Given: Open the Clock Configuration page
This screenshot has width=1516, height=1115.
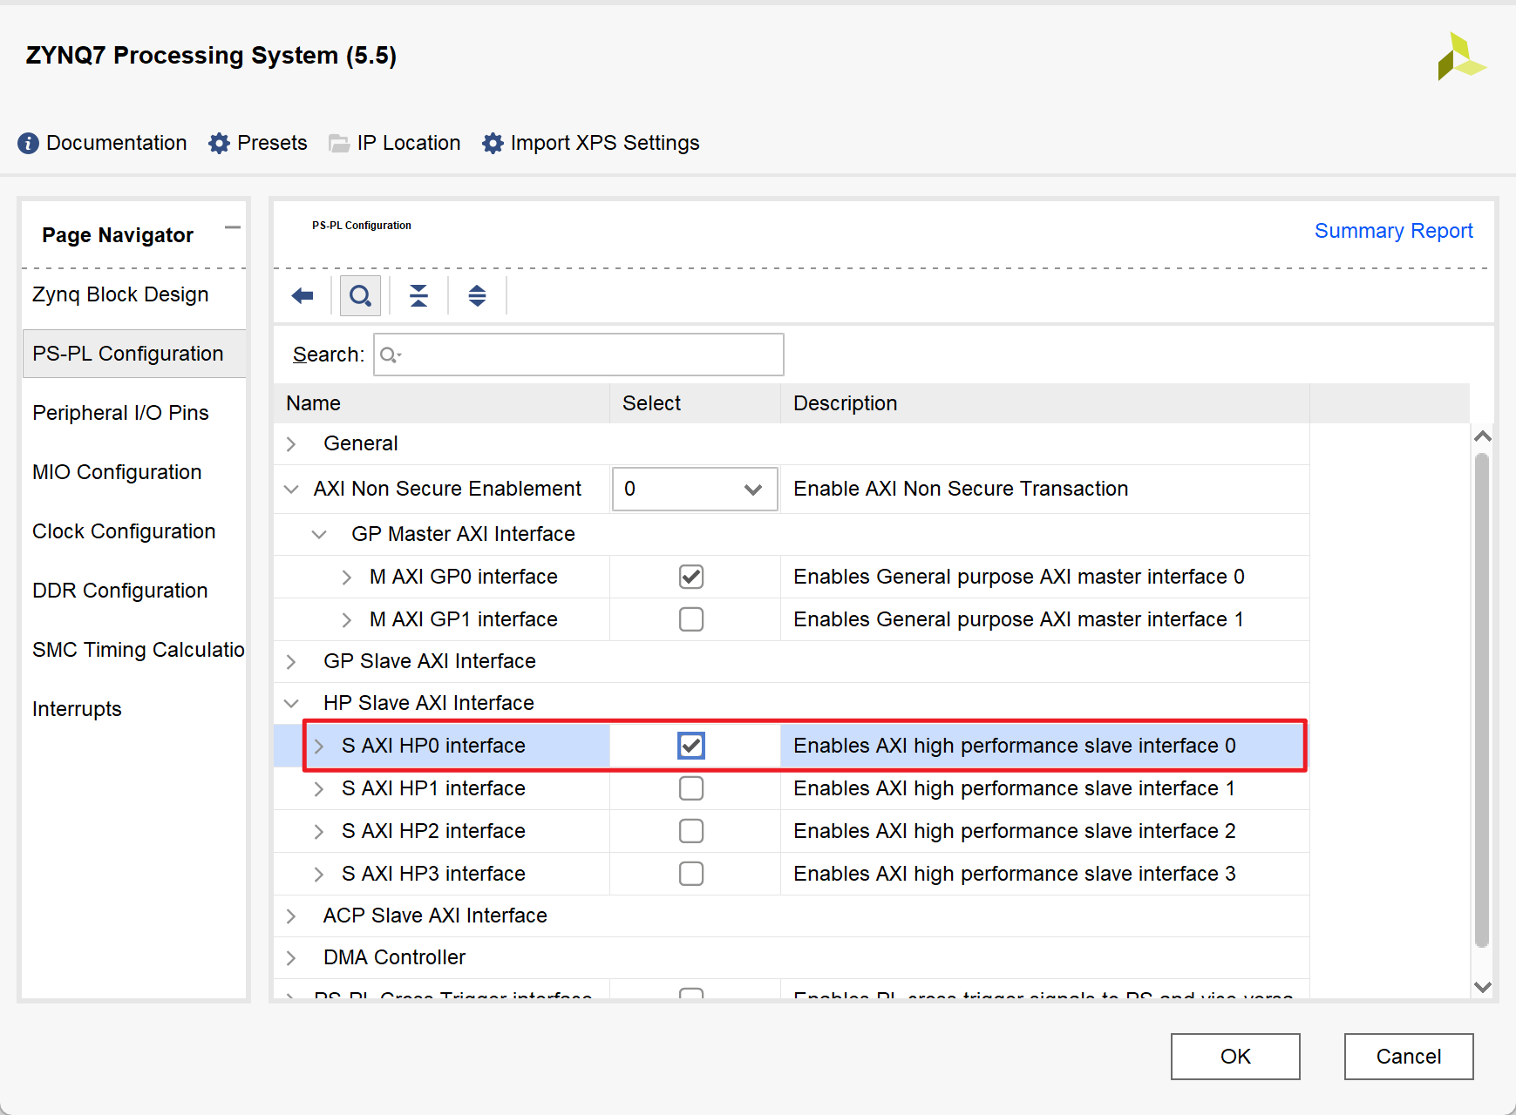Looking at the screenshot, I should 124,531.
